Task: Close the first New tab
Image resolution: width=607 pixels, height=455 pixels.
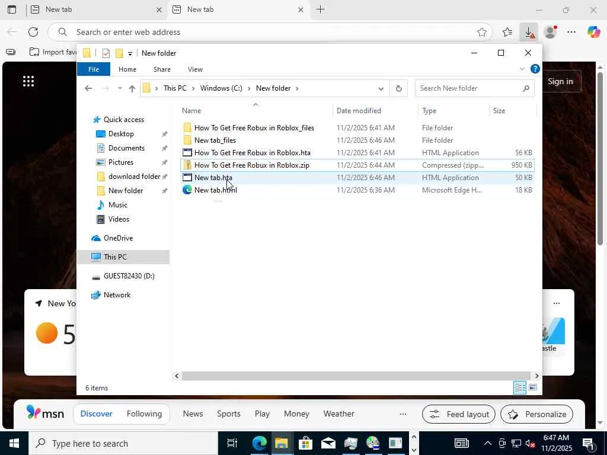Action: pyautogui.click(x=159, y=10)
